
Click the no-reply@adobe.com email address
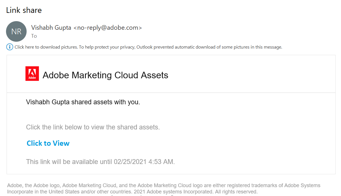point(108,27)
